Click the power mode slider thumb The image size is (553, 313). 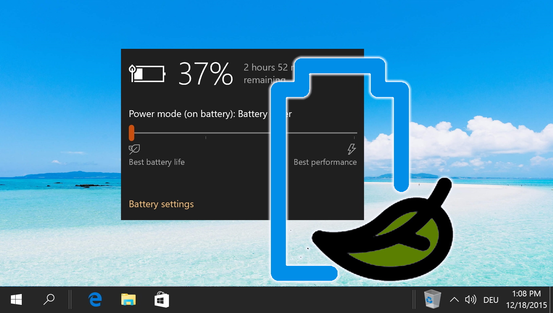132,133
